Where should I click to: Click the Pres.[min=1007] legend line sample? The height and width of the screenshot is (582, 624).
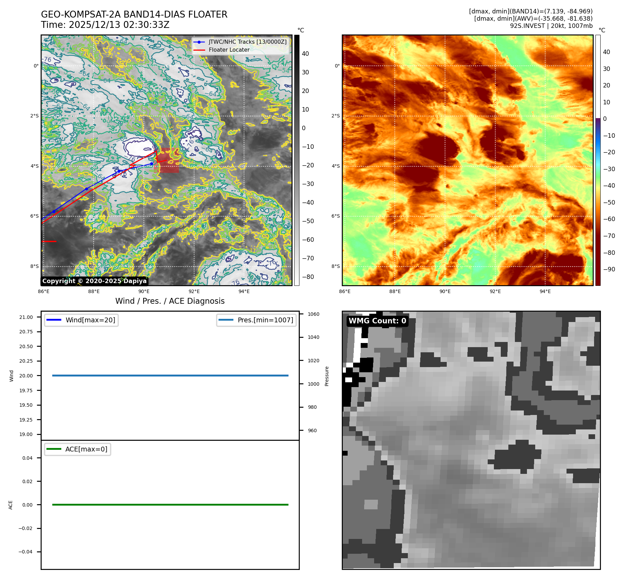[226, 320]
